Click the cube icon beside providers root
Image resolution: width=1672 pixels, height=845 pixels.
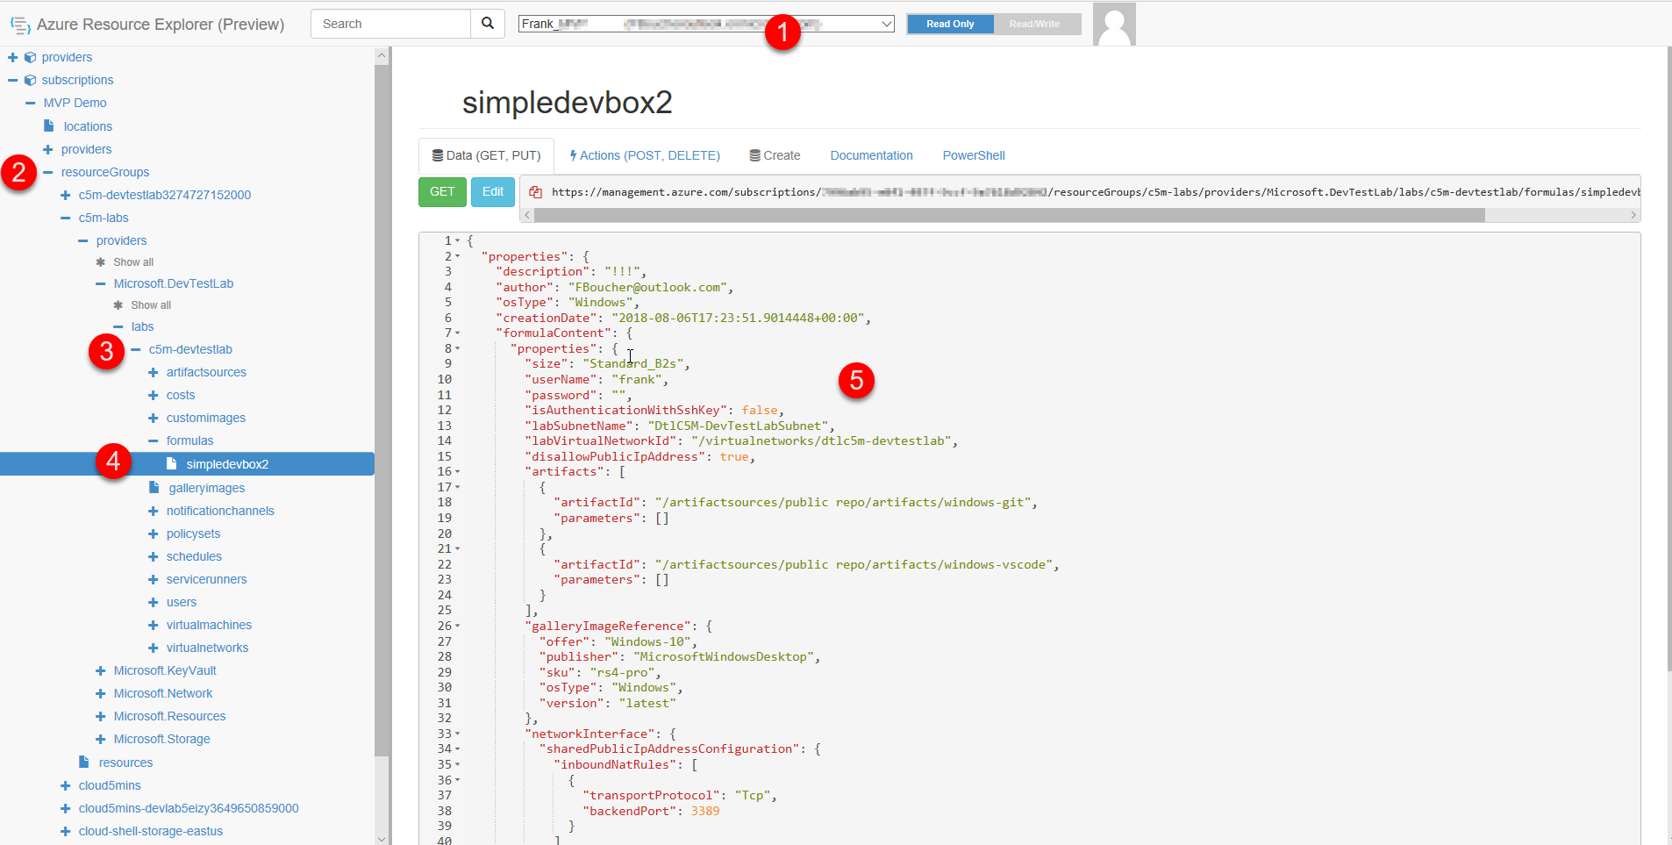(x=31, y=57)
